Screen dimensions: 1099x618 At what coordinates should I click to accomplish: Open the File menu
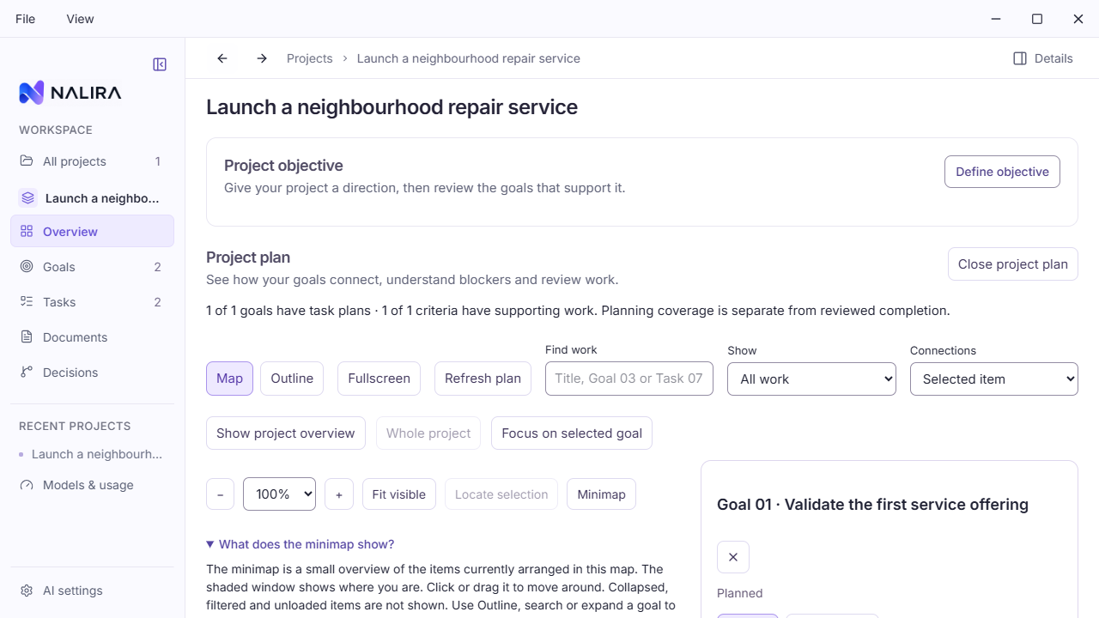click(x=26, y=19)
